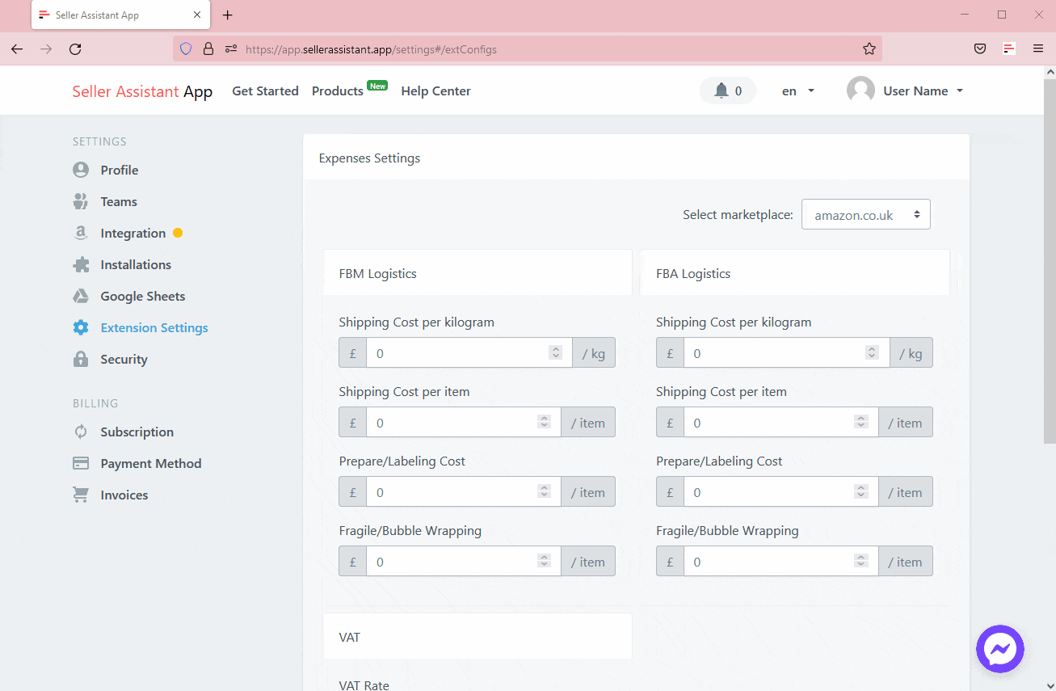Open the Profile settings icon
This screenshot has width=1056, height=691.
(80, 170)
